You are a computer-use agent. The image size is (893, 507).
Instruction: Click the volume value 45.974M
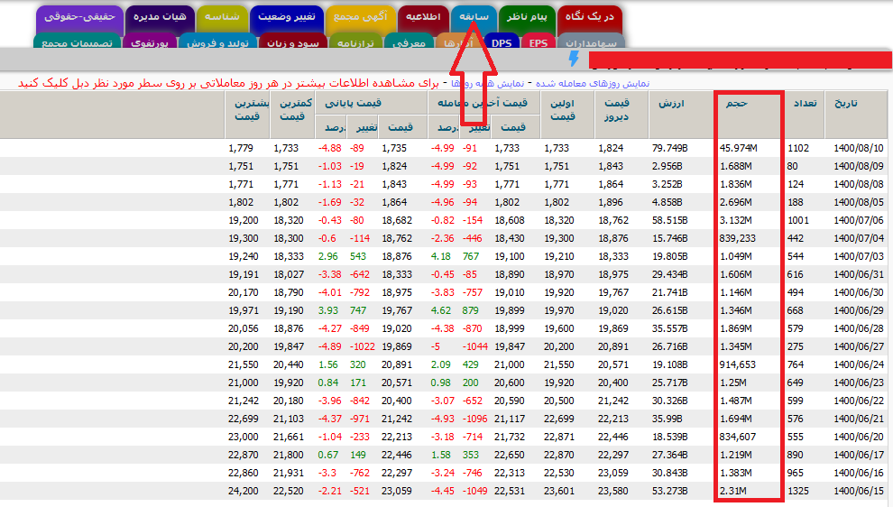738,148
